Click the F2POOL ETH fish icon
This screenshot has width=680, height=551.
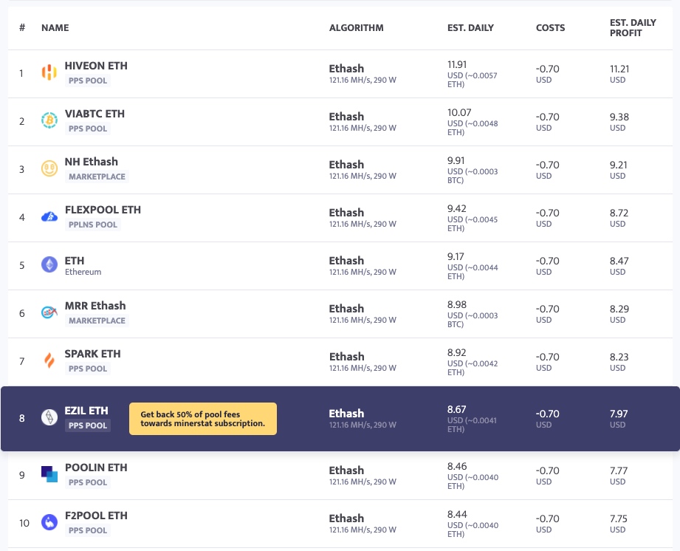[49, 522]
